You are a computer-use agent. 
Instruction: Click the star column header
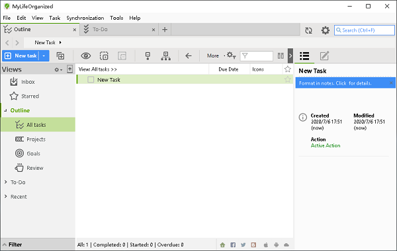287,69
